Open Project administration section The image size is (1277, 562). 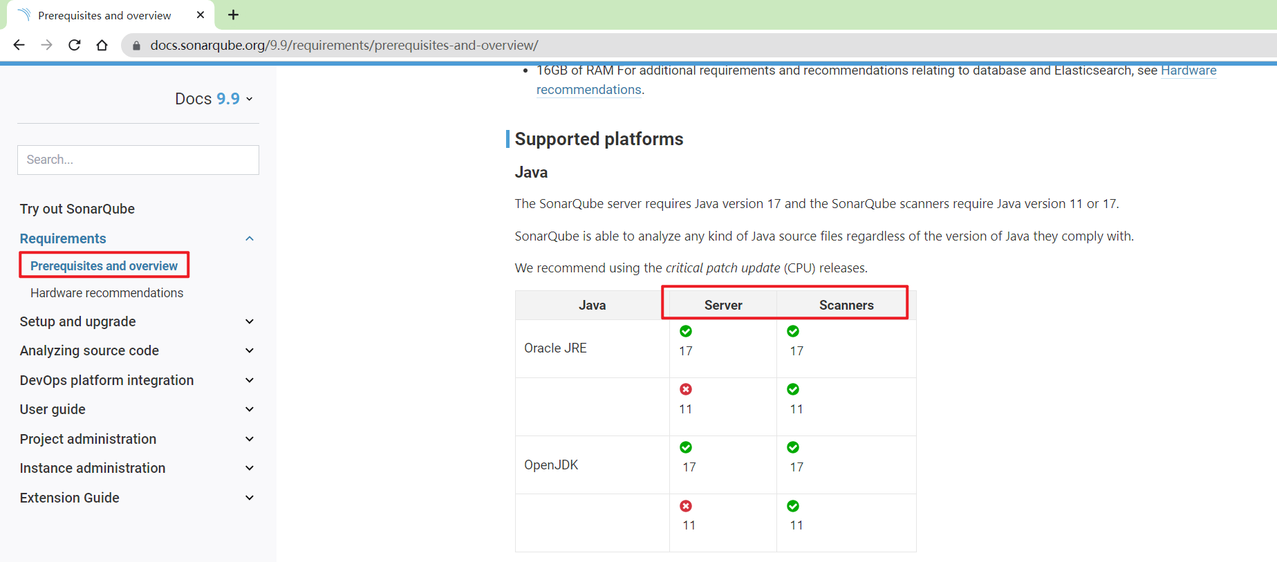[88, 439]
